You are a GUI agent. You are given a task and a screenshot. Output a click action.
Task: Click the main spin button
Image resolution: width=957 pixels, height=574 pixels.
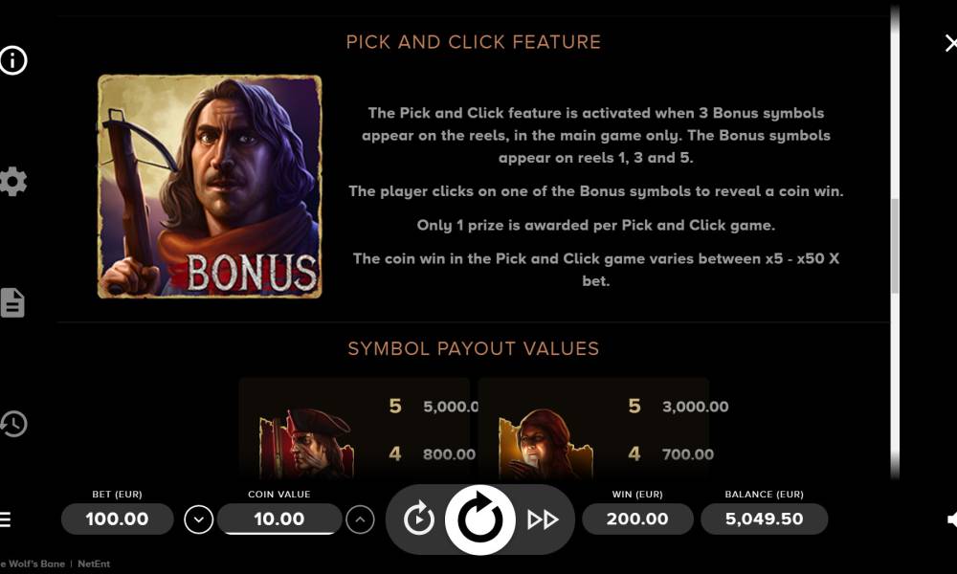point(479,519)
